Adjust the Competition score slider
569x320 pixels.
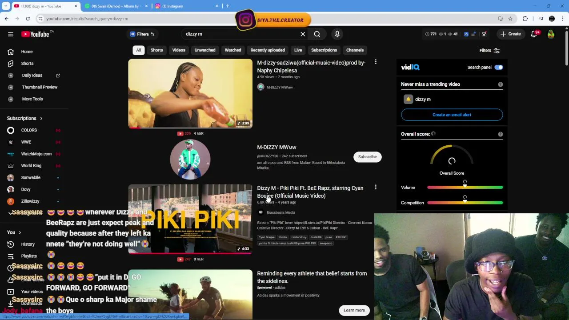pyautogui.click(x=465, y=202)
